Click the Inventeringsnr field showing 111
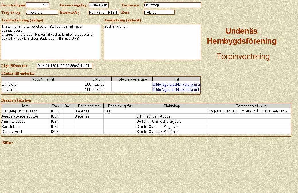This screenshot has height=193, width=298. (38, 5)
